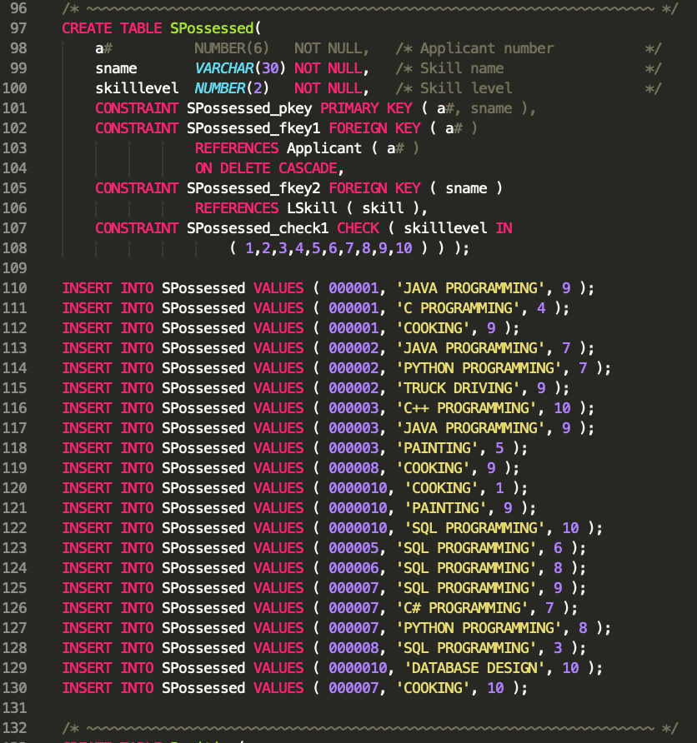Click 0000010 on line 129

(358, 668)
